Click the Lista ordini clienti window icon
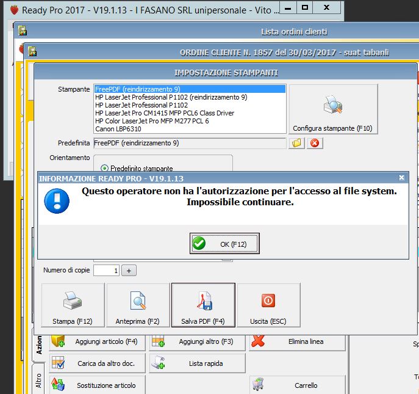Viewport: 419px width, 394px height. coord(23,31)
